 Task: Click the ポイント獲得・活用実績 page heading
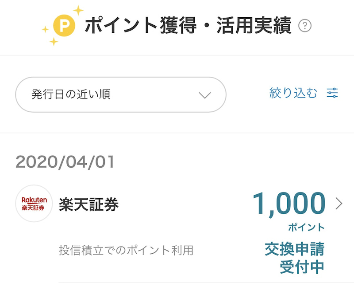coord(188,27)
